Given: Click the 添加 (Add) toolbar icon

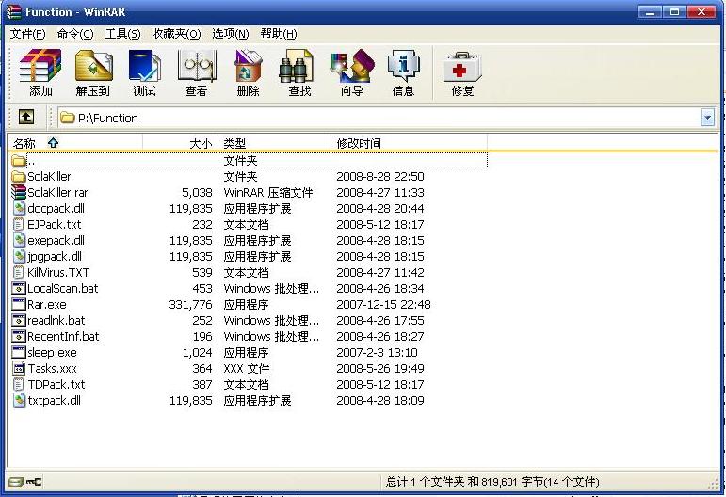Looking at the screenshot, I should point(40,72).
